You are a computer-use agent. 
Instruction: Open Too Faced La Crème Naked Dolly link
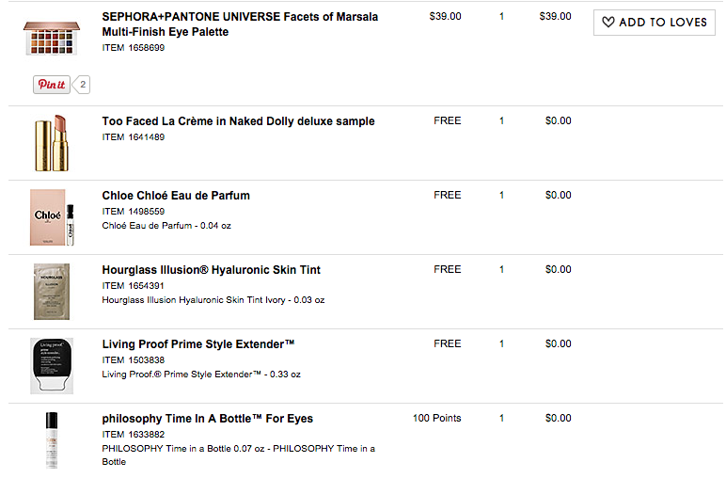pyautogui.click(x=239, y=121)
